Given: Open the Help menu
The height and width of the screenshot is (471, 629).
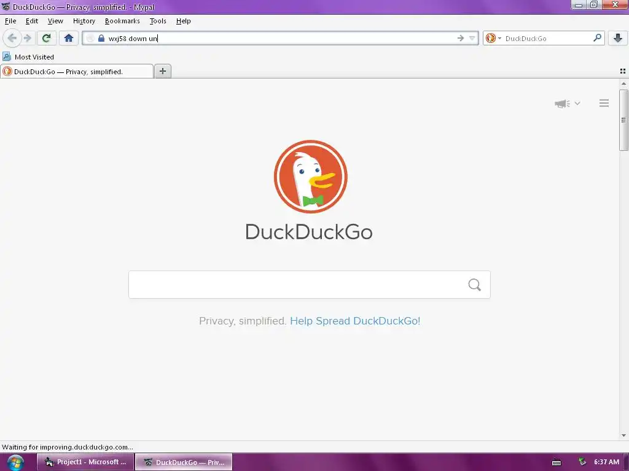Looking at the screenshot, I should [183, 21].
